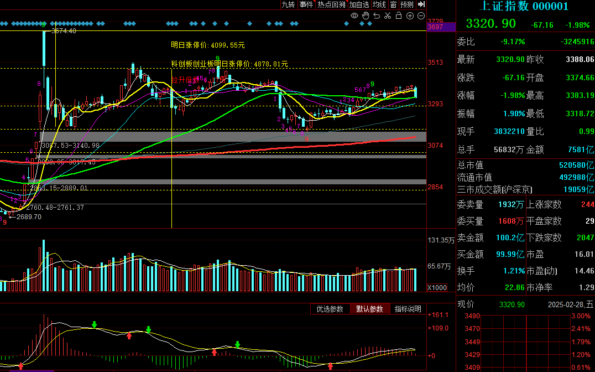Click the 上证指数 000001 title

(x=523, y=7)
